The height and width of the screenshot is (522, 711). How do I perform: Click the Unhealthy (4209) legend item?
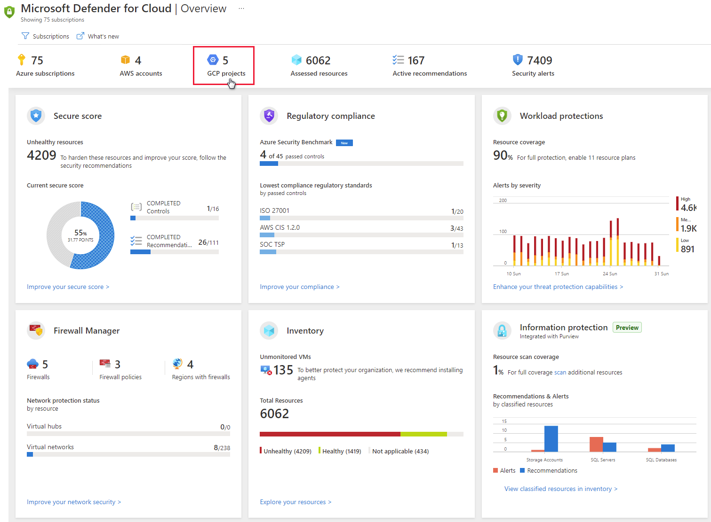pos(286,451)
